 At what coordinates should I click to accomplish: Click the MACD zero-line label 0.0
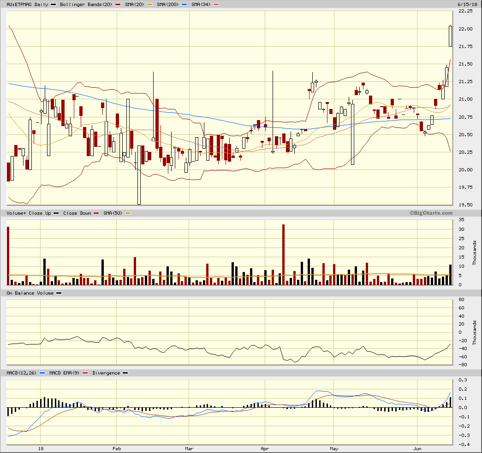coord(463,408)
